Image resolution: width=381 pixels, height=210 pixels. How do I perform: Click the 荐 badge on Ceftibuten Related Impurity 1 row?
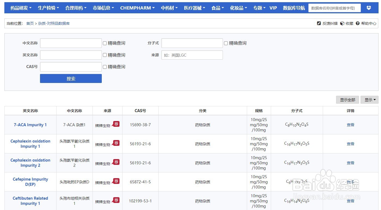(116, 200)
